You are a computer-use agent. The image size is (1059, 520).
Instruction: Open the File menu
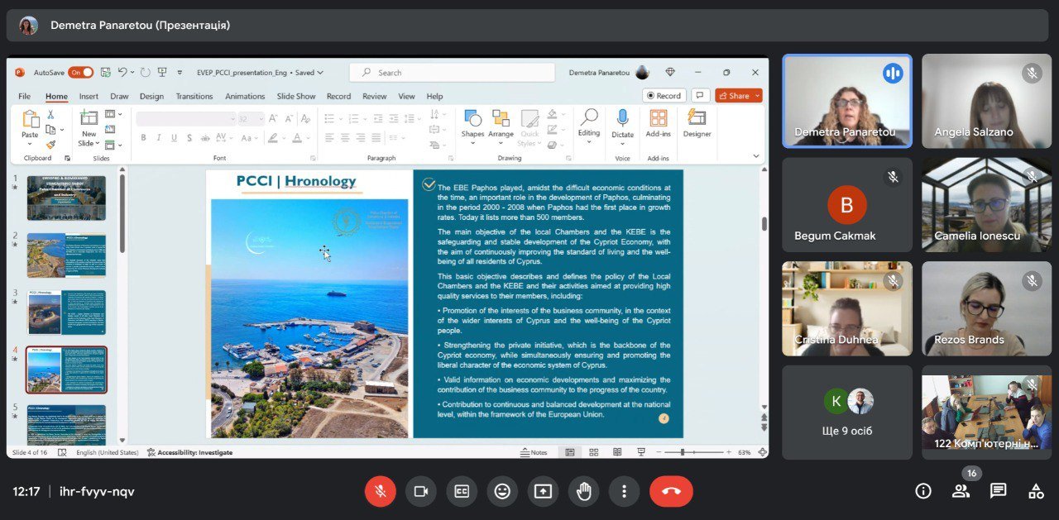(25, 96)
